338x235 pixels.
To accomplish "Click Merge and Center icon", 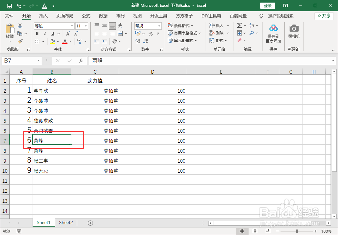I will click(x=120, y=34).
